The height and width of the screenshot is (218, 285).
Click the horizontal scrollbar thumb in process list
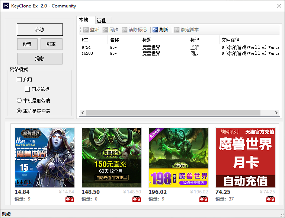pos(173,113)
